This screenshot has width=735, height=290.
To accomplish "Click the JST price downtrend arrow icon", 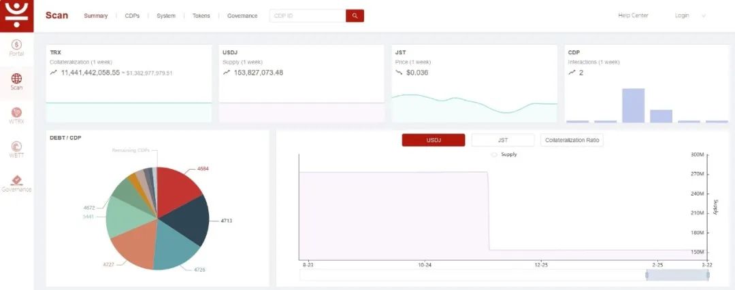I will pos(399,73).
